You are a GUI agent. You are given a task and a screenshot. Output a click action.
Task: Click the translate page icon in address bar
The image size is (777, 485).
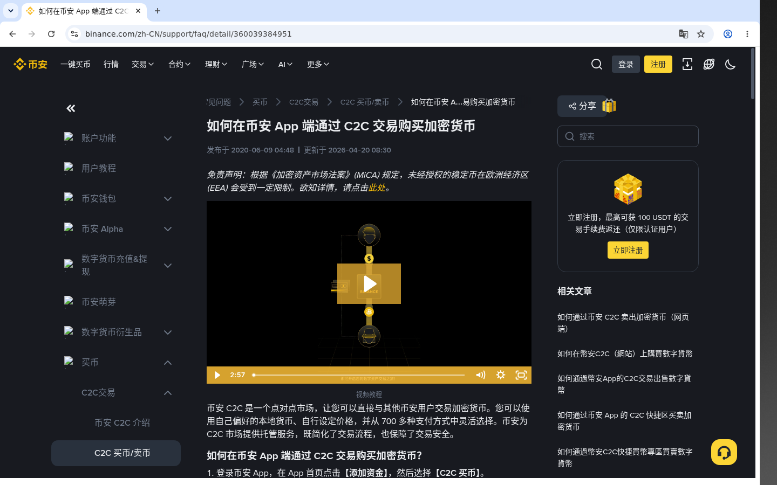point(684,34)
